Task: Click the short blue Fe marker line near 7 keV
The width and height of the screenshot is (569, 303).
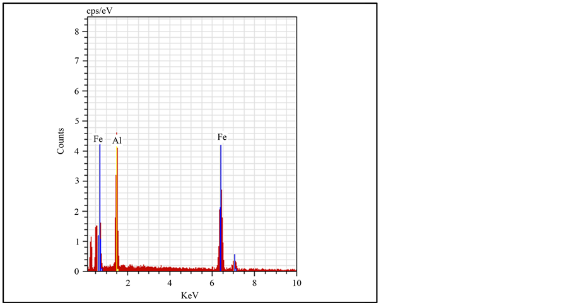Action: (x=235, y=263)
